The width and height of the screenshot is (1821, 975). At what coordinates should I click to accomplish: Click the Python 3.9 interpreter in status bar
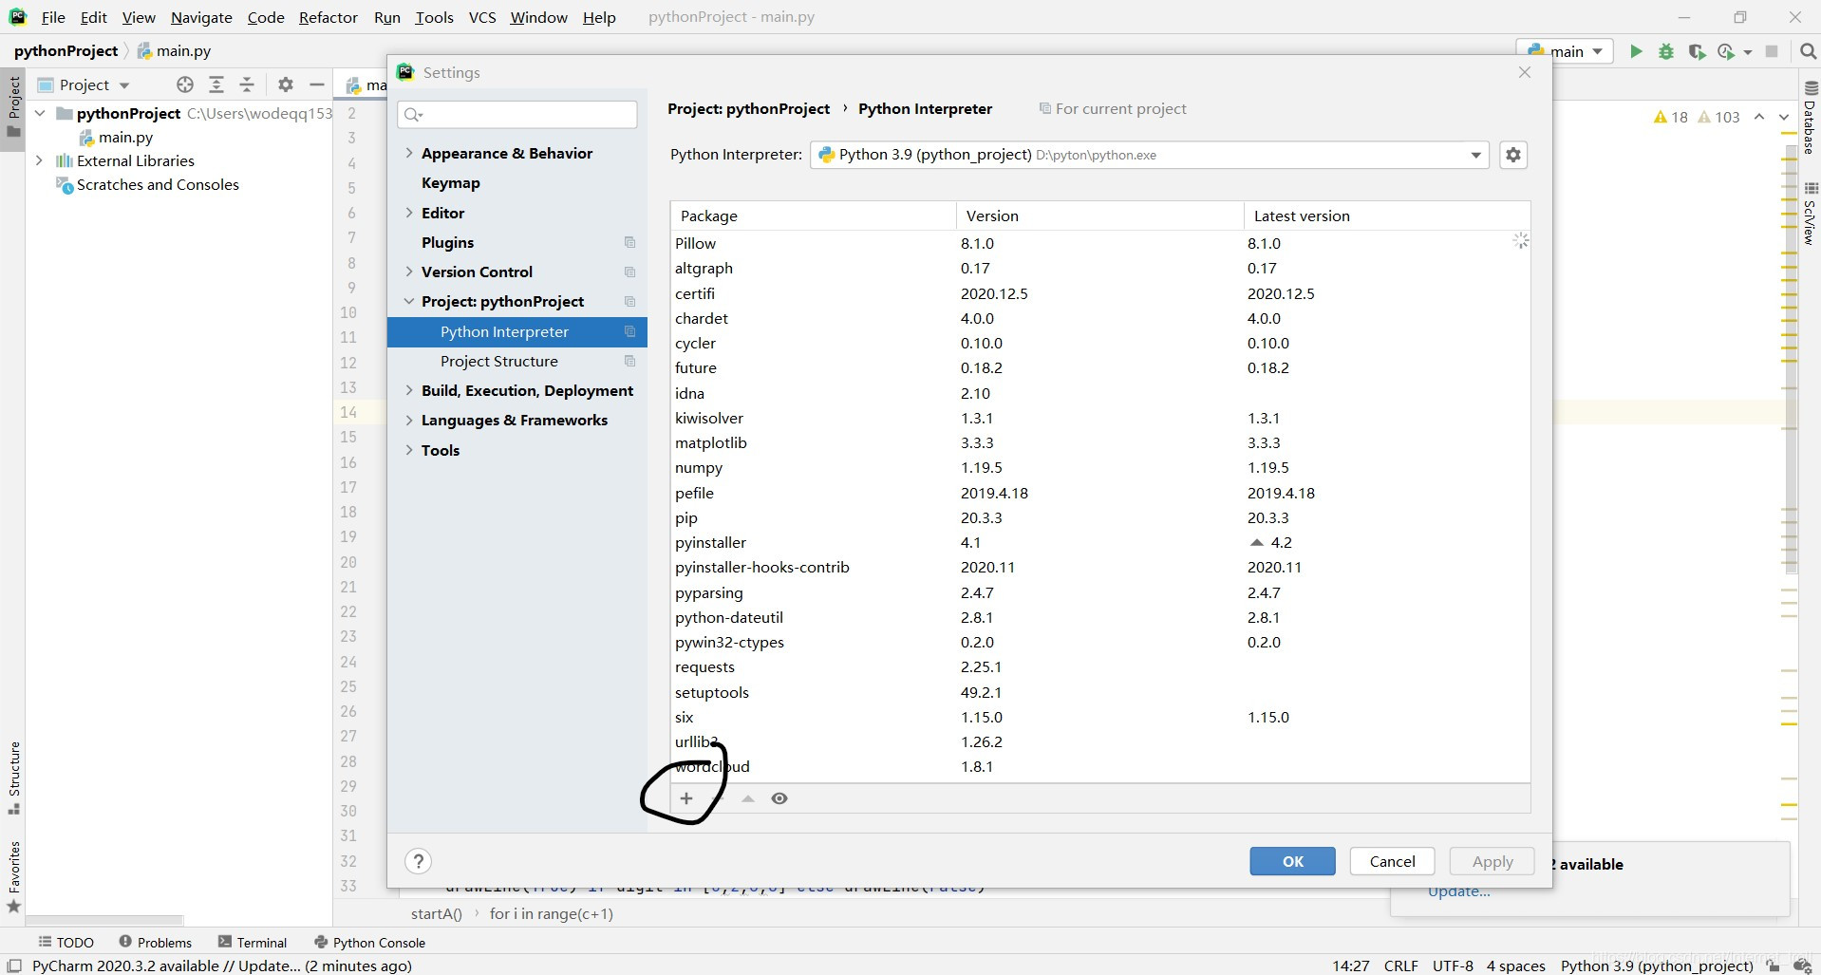pos(1657,966)
